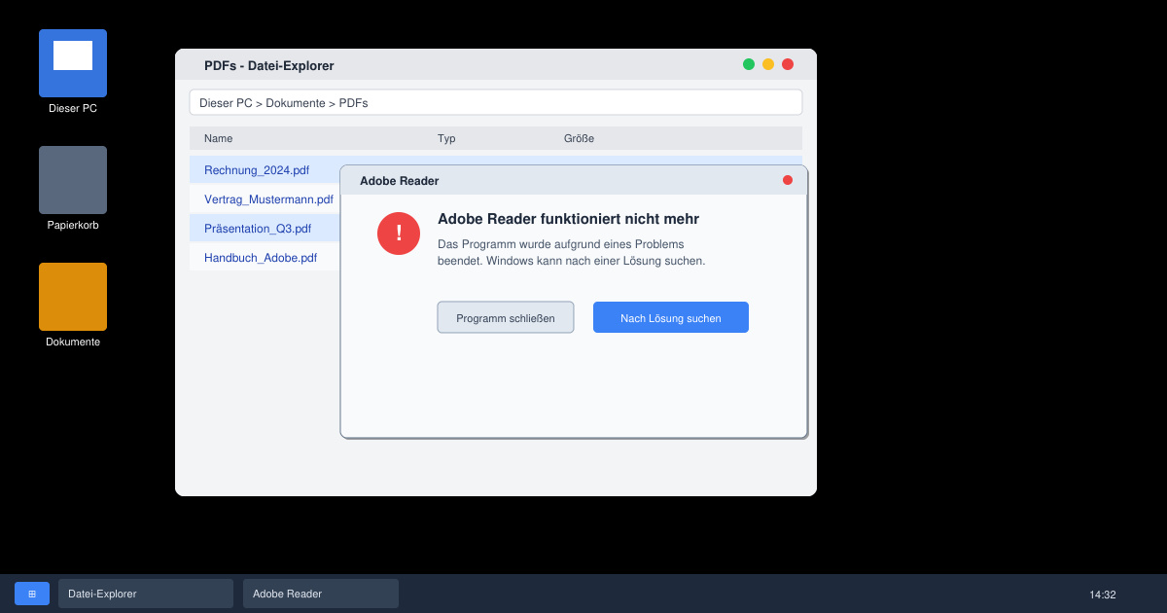Screen dimensions: 1167x613
Task: Click the Adobe Reader dialog title bar
Action: (x=574, y=180)
